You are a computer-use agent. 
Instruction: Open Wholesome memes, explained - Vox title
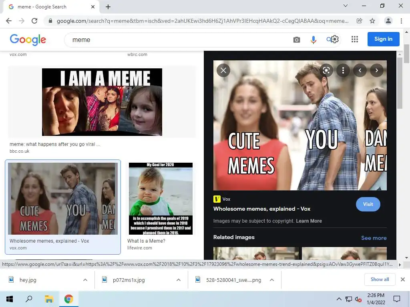[x=262, y=209]
